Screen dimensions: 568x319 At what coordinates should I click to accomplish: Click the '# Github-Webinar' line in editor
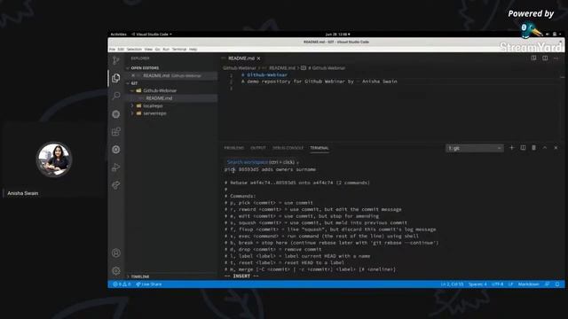(x=264, y=74)
